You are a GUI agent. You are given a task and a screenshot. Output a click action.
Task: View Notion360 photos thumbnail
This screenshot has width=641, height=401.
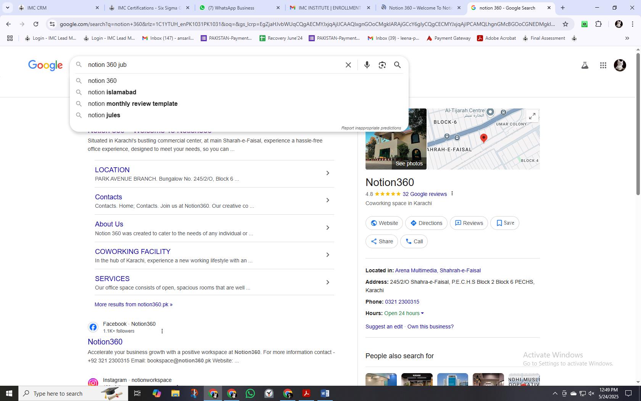click(x=396, y=139)
